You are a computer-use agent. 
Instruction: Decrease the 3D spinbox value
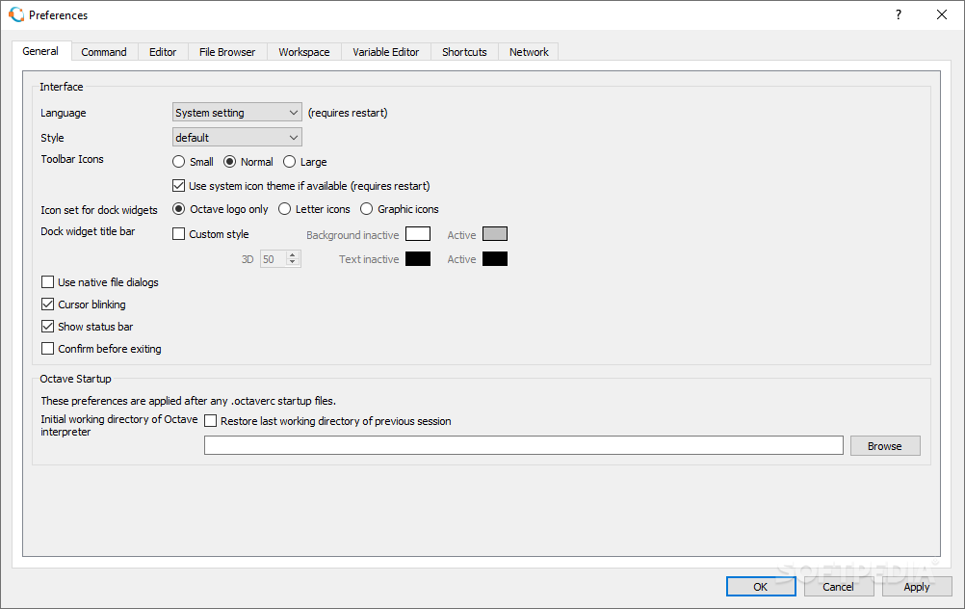coord(293,263)
